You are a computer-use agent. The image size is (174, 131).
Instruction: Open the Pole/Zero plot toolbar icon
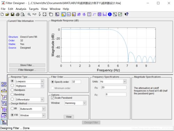point(100,14)
